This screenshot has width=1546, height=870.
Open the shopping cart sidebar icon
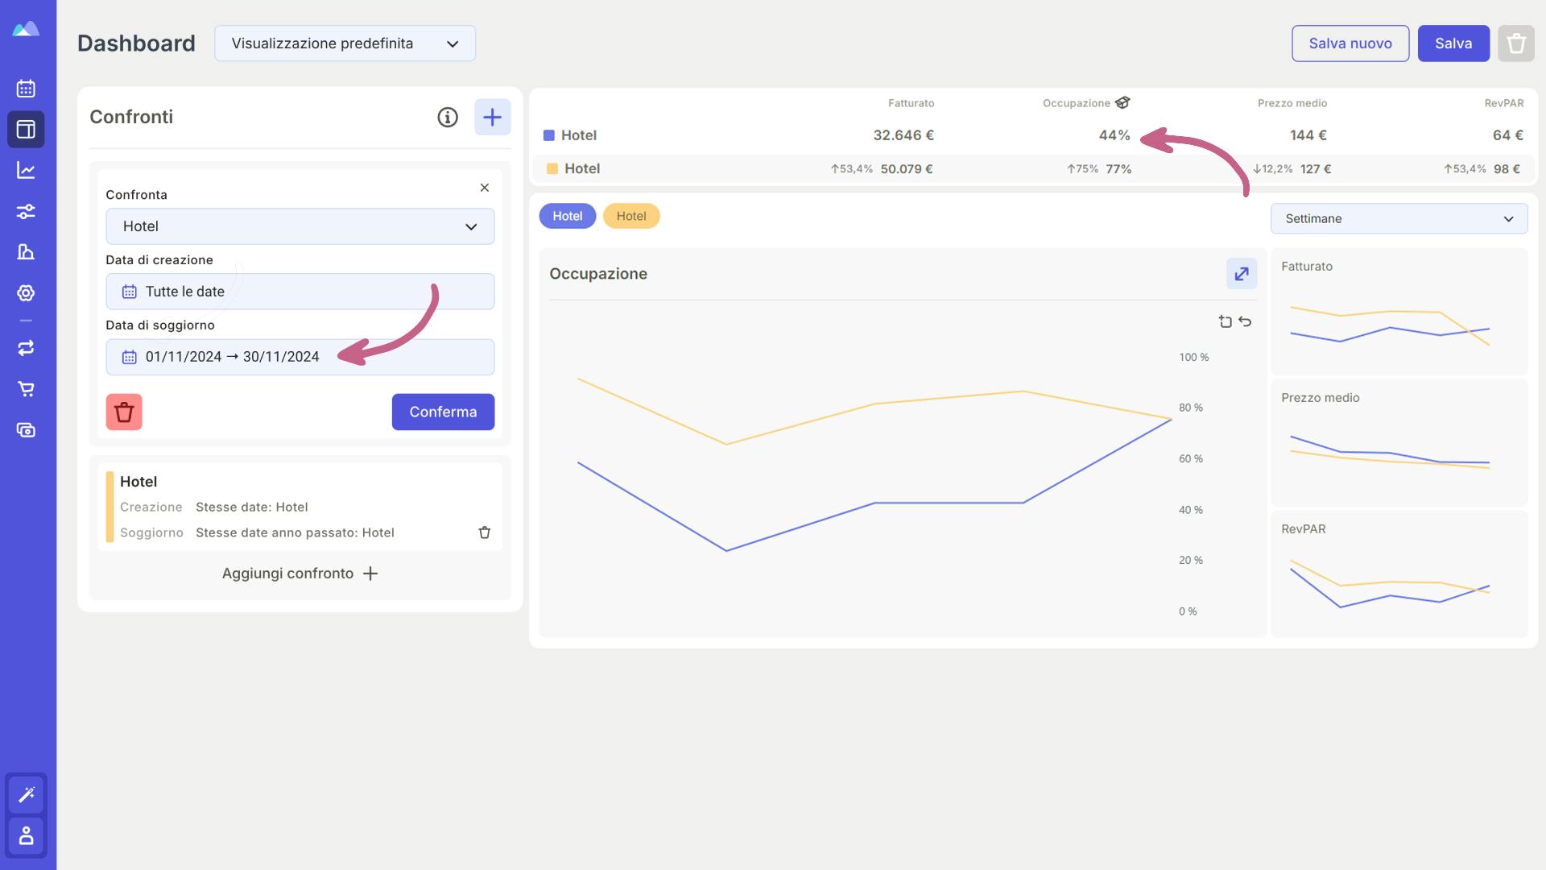pyautogui.click(x=26, y=389)
